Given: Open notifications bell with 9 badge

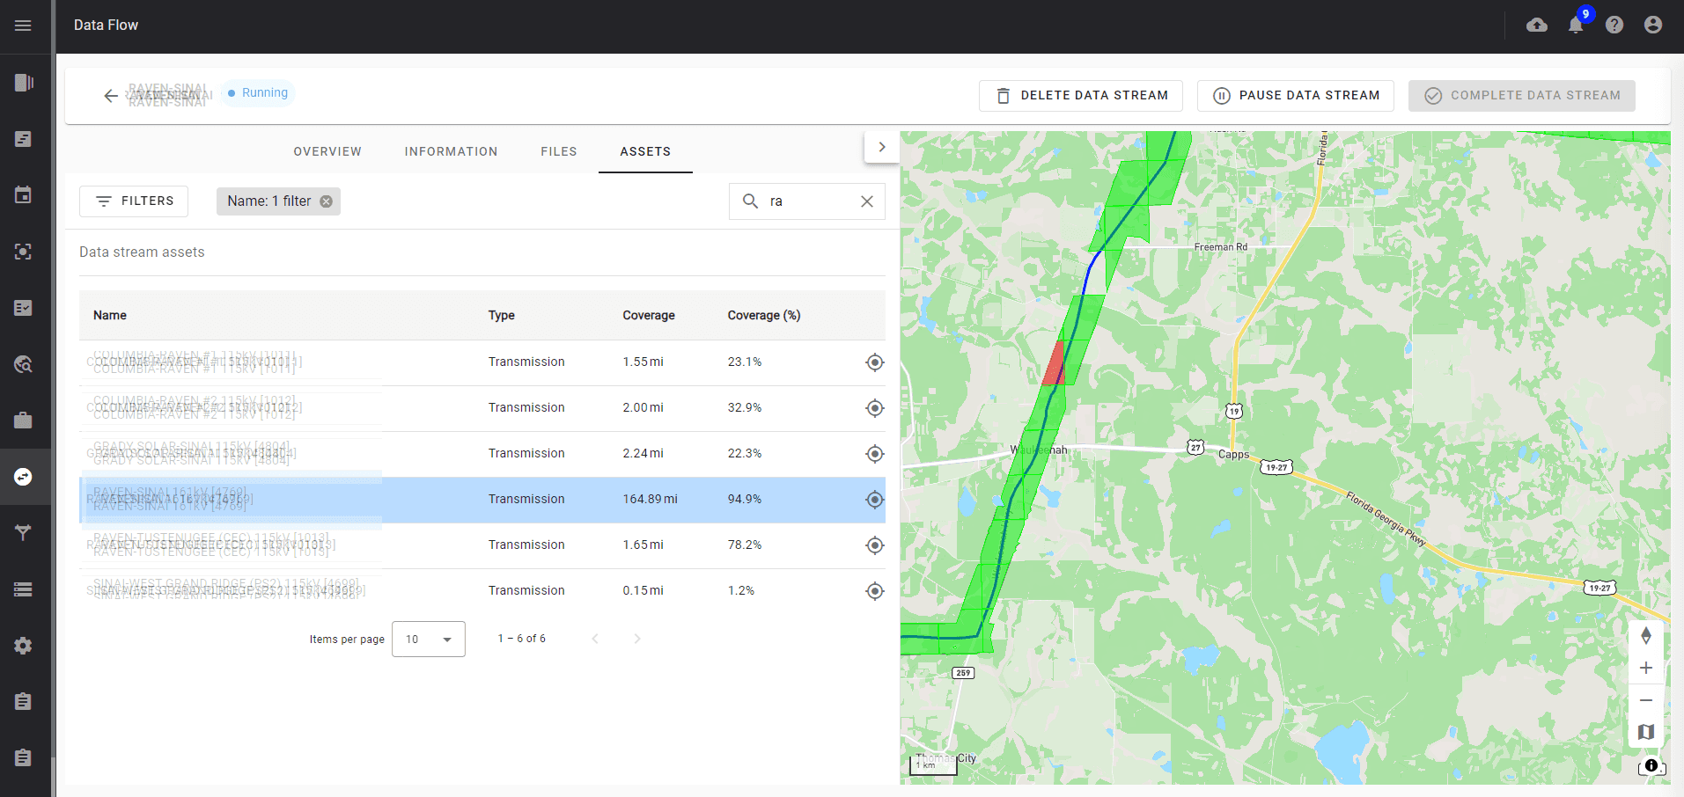Looking at the screenshot, I should click(x=1576, y=25).
